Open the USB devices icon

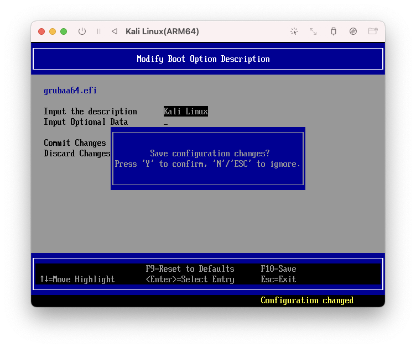[x=334, y=31]
